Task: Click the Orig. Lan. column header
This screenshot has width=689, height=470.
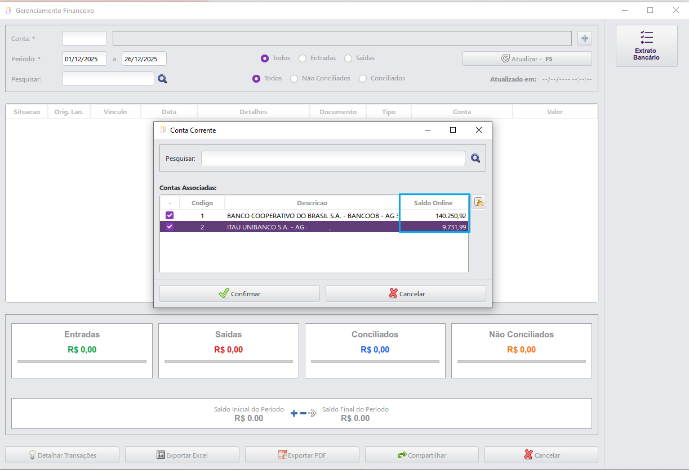Action: click(x=69, y=112)
